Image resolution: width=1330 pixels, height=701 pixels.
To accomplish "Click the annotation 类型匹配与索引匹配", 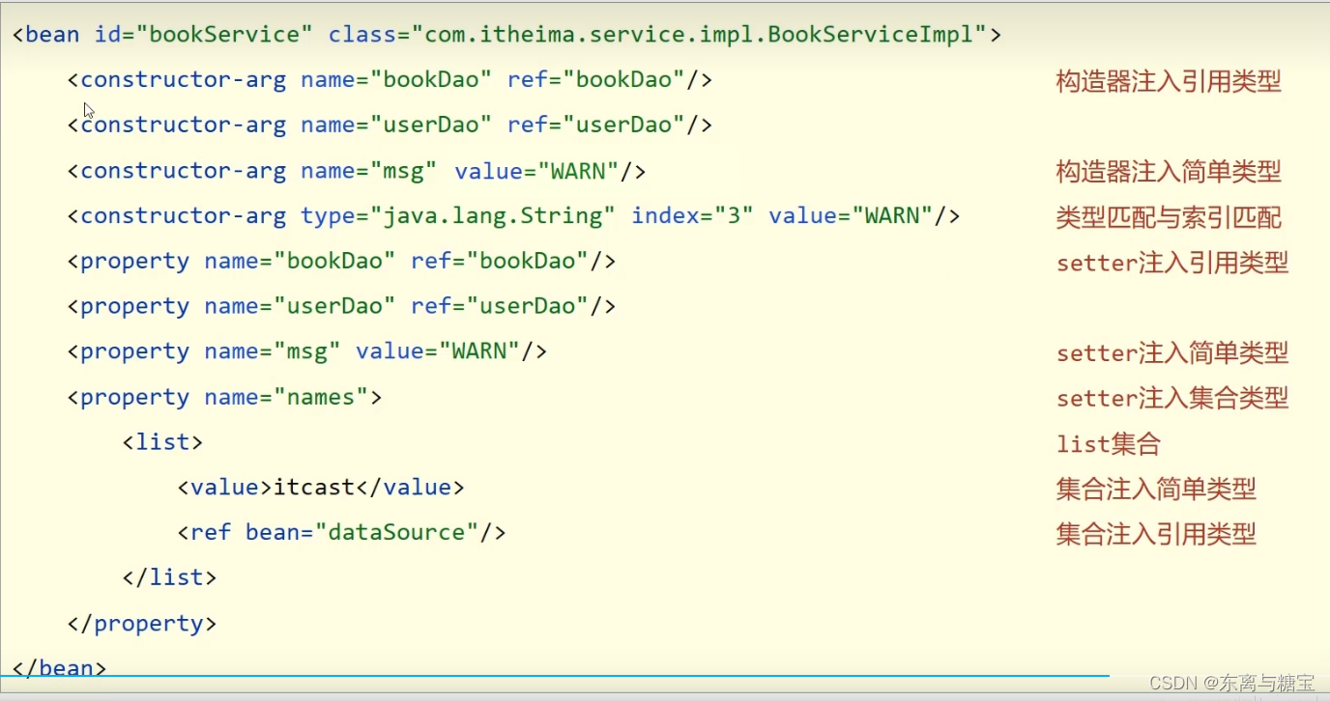I will tap(1169, 217).
